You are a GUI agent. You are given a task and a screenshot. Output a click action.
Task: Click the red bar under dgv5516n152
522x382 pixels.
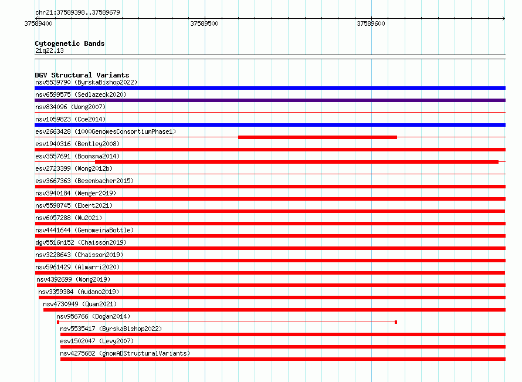click(270, 248)
